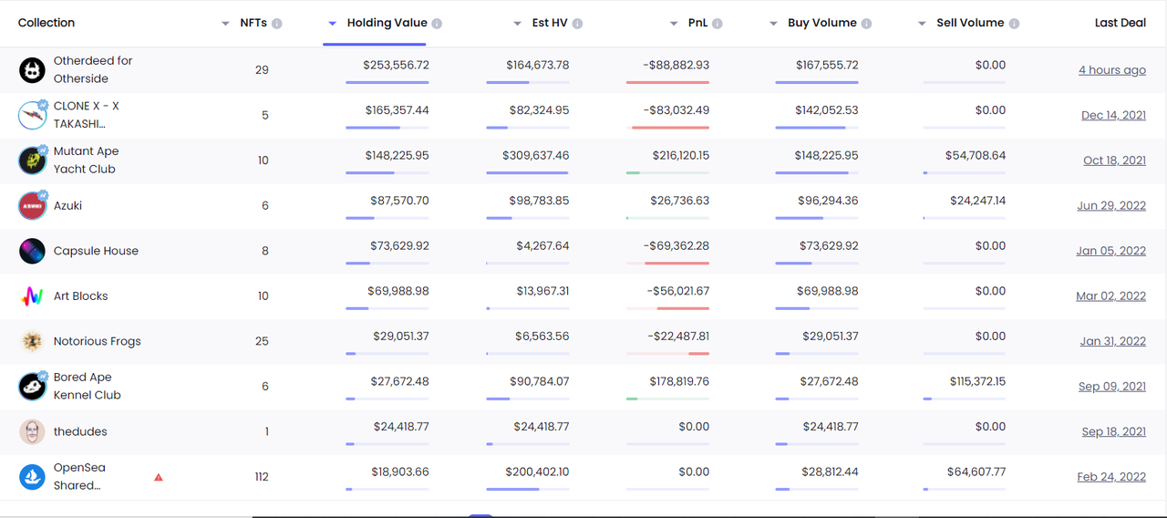Click the Art Blocks rainbow logo
This screenshot has height=518, width=1167.
(32, 296)
